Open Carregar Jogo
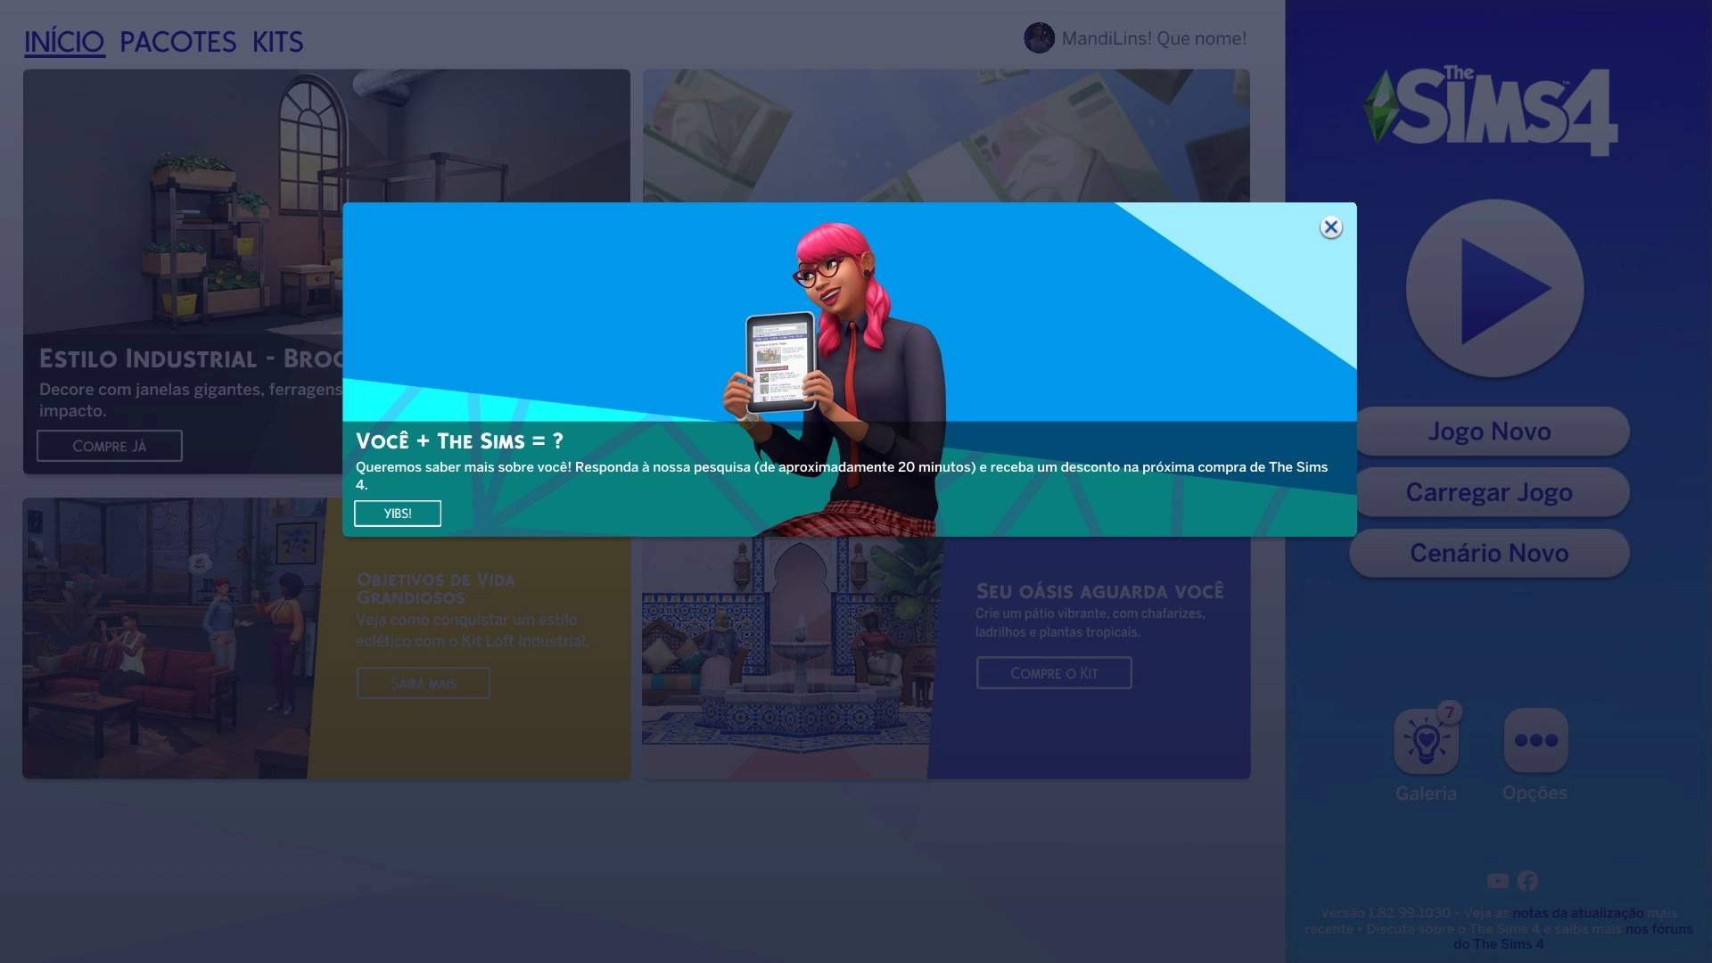This screenshot has width=1712, height=963. pos(1489,492)
